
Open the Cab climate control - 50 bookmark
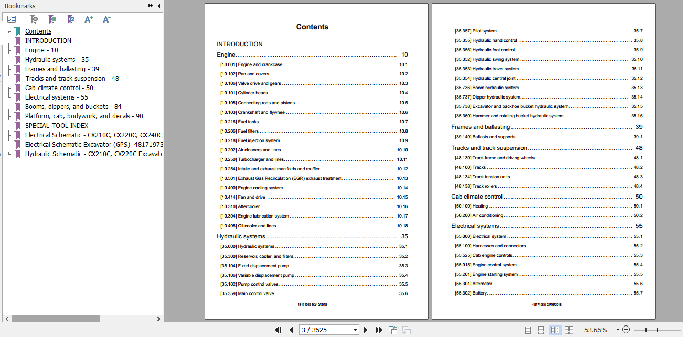coord(59,88)
